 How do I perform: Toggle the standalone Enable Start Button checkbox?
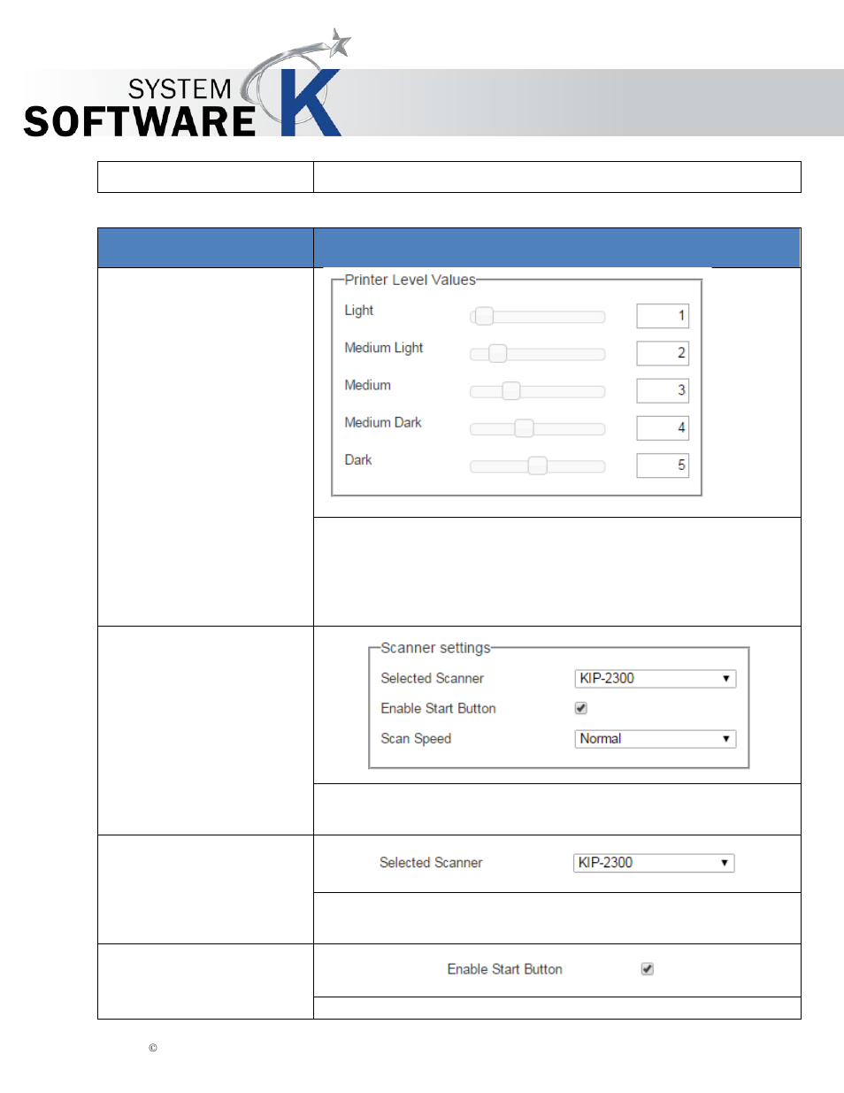648,969
